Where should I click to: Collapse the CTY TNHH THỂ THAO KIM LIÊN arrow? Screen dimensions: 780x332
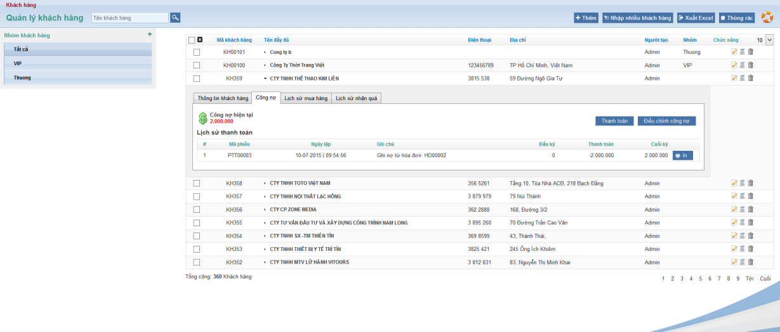coord(265,79)
